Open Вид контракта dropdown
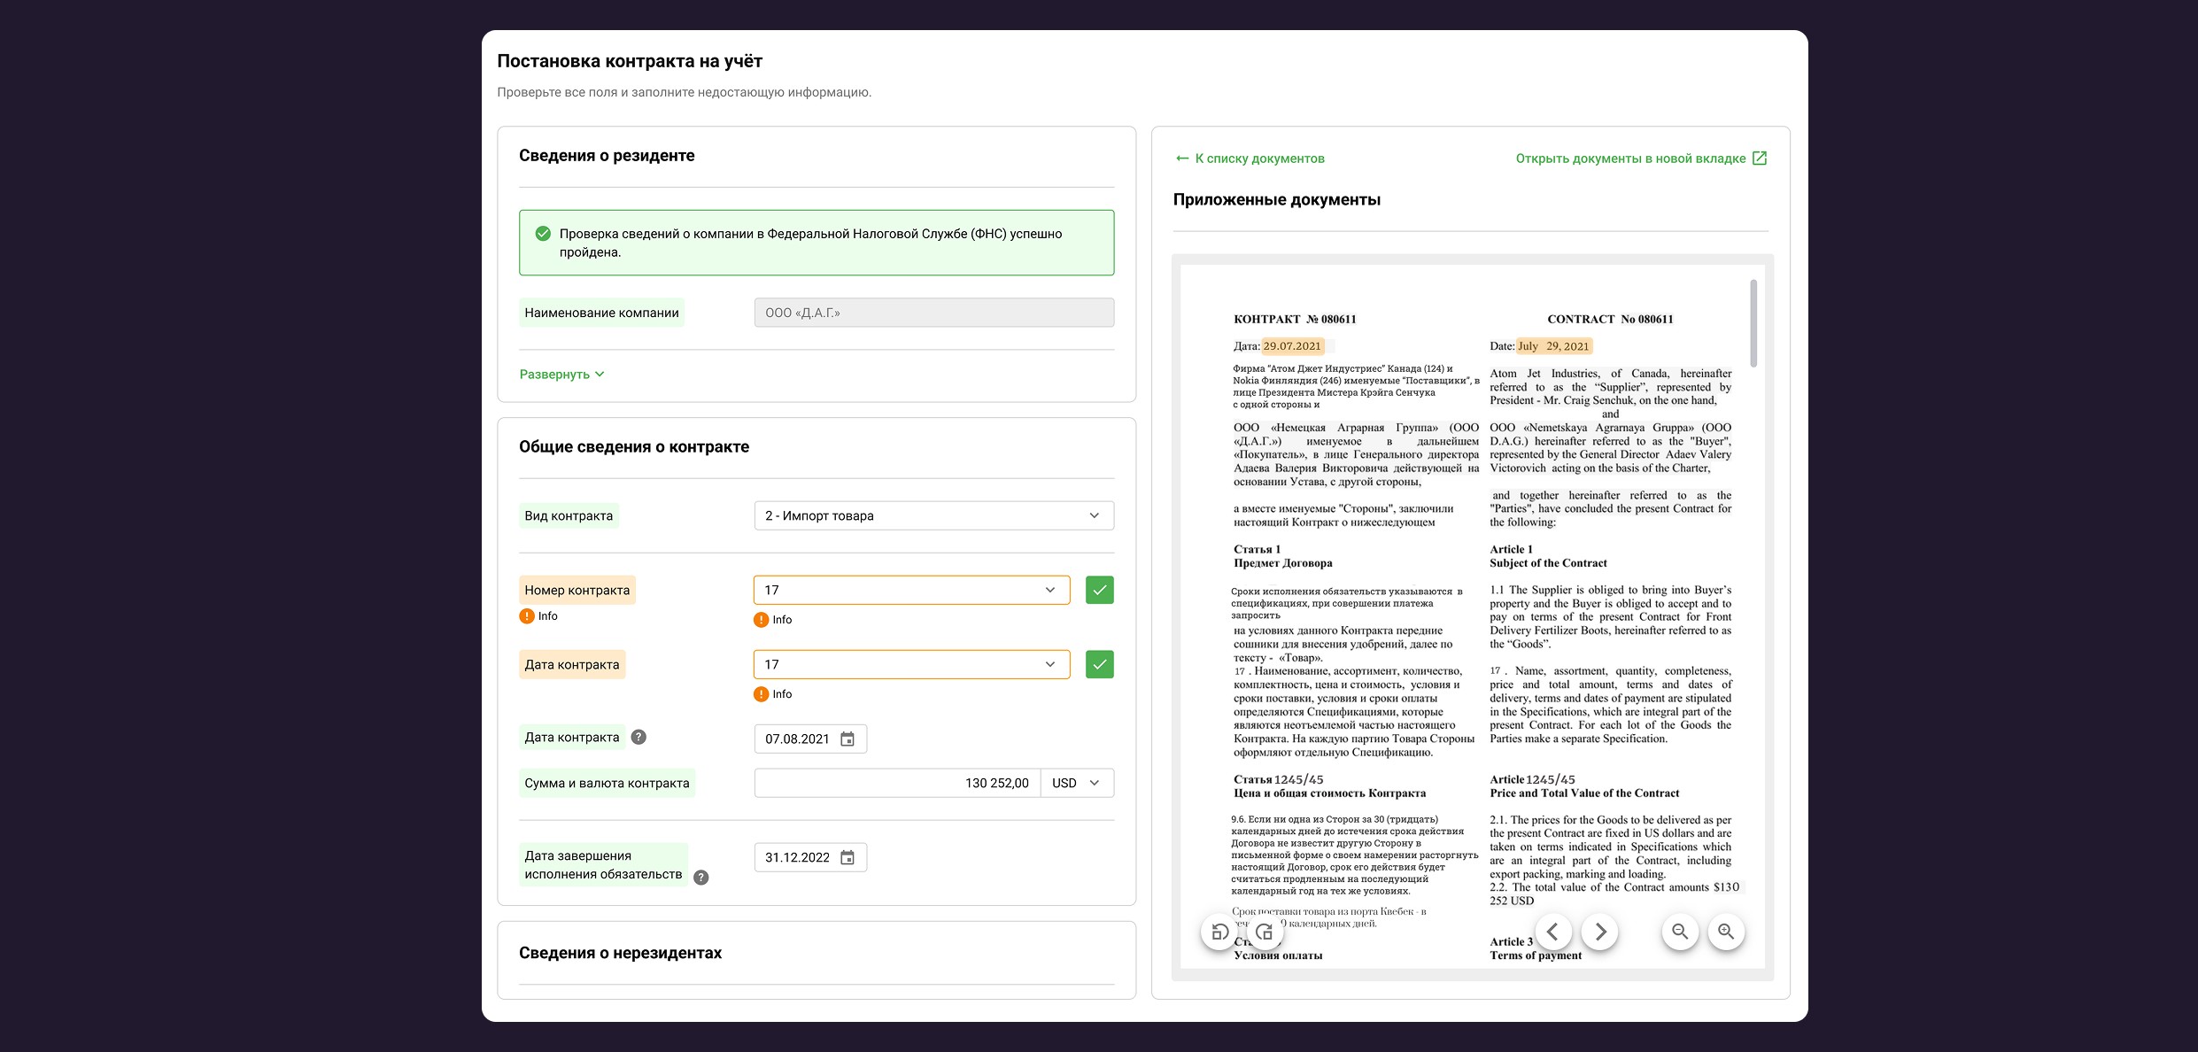The height and width of the screenshot is (1052, 2198). [x=933, y=516]
